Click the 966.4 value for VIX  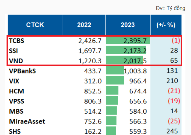coord(138,81)
